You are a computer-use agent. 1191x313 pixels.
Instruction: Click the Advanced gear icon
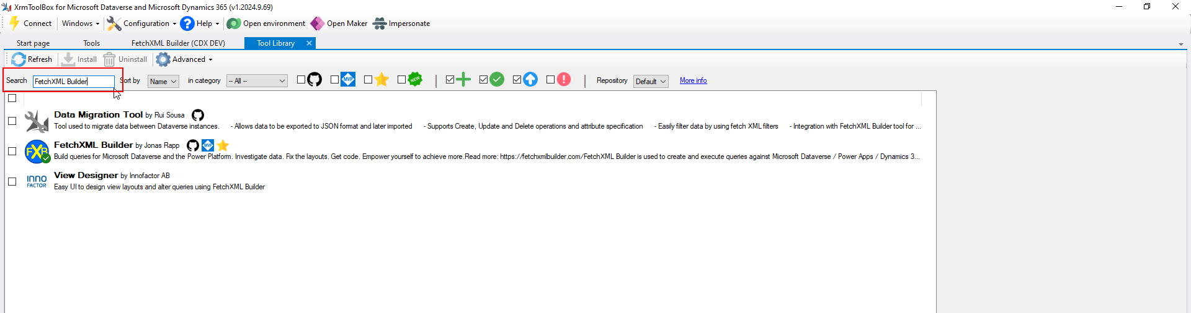click(163, 59)
